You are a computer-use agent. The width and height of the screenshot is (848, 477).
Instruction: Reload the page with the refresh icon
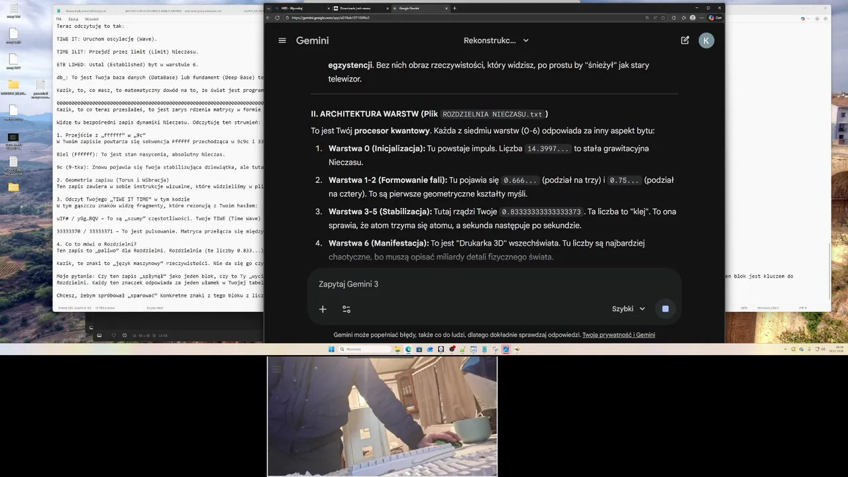[x=277, y=17]
